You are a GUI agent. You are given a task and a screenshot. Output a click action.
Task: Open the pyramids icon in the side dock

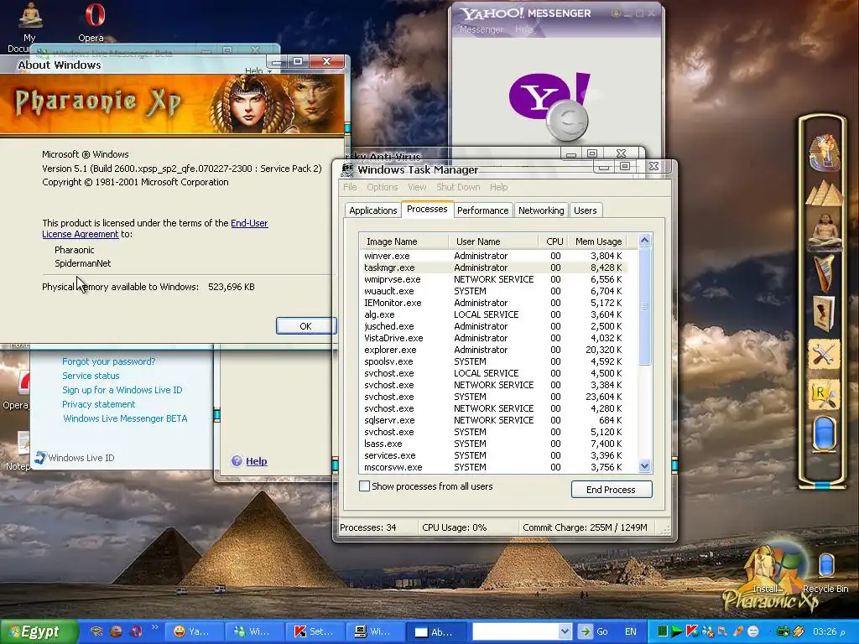click(824, 195)
